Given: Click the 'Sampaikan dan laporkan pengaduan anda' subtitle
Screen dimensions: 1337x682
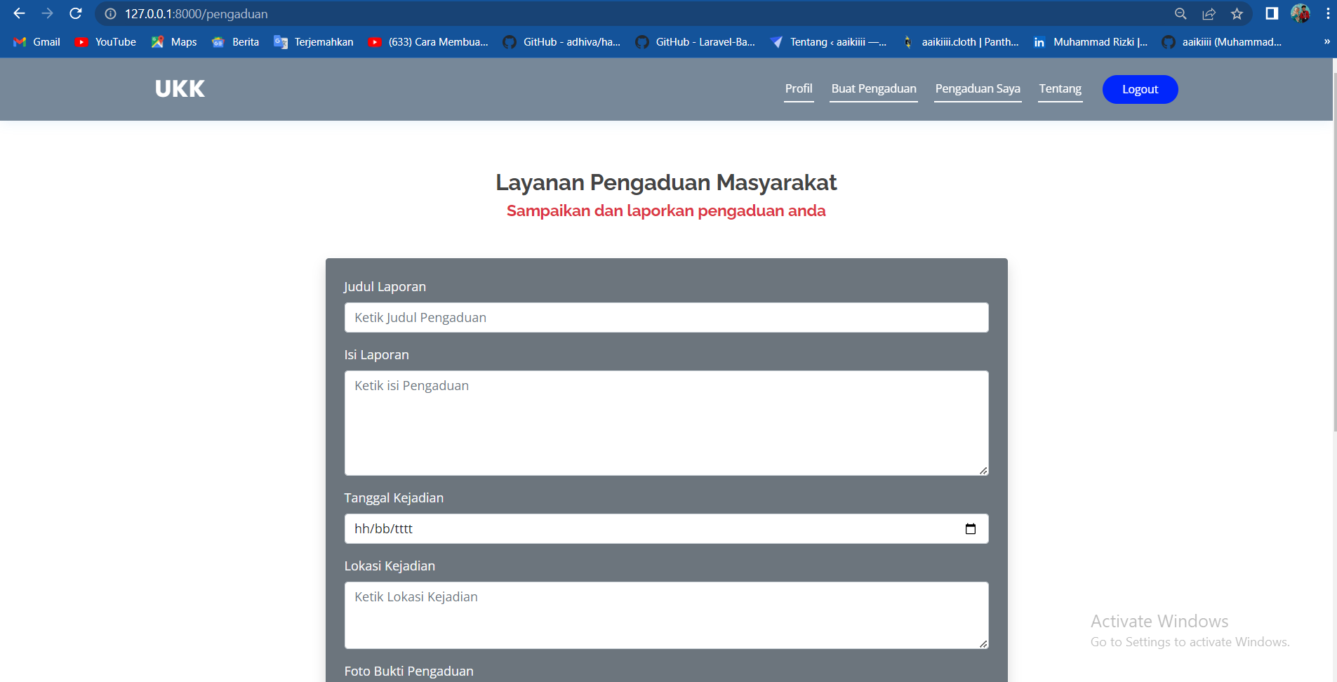Looking at the screenshot, I should tap(666, 211).
